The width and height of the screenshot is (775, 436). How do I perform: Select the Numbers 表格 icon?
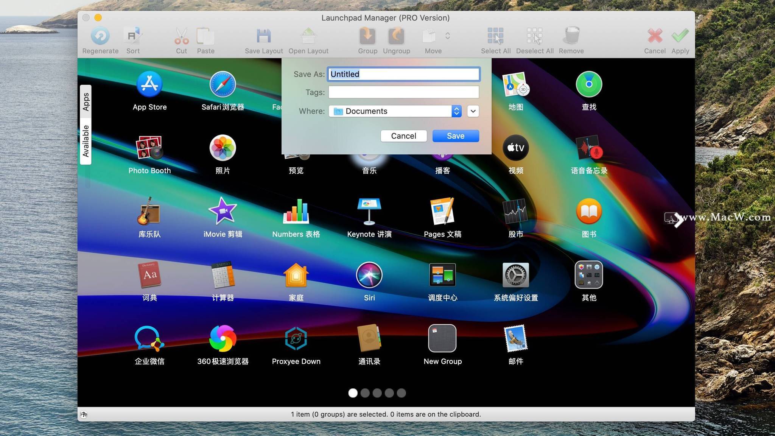[296, 211]
